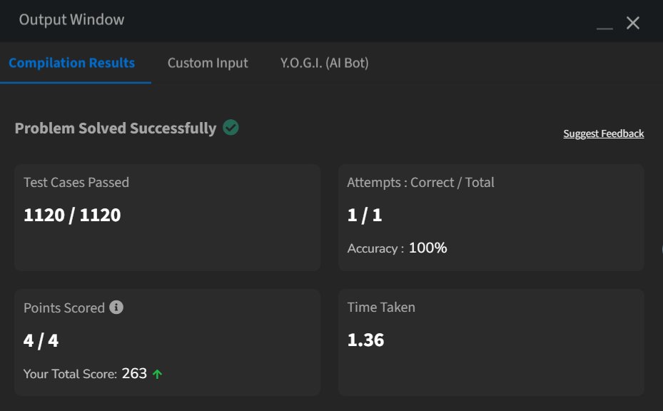Select the Problem Solved Successfully heading

tap(116, 128)
